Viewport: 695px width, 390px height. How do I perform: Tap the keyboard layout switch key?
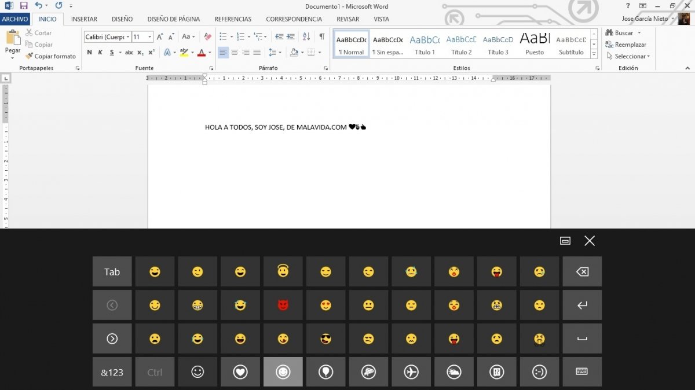pyautogui.click(x=582, y=372)
